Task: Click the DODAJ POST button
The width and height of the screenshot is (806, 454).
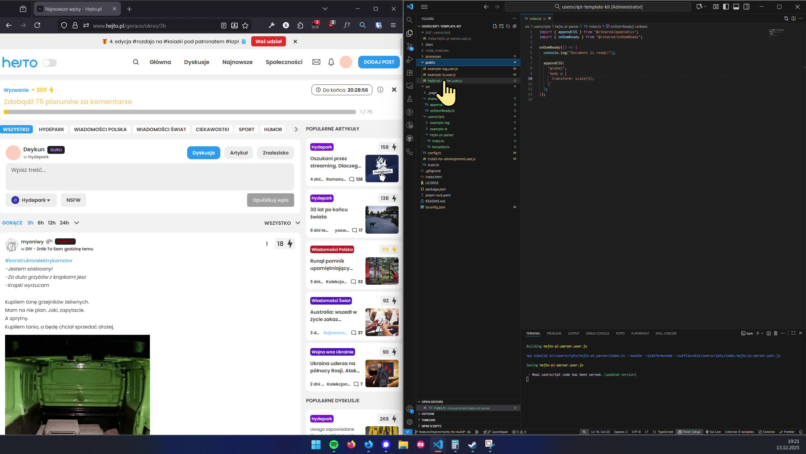Action: 378,62
